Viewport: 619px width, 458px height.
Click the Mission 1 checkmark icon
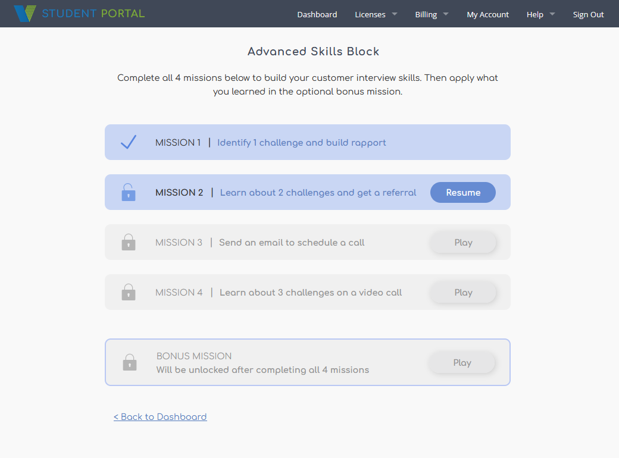129,142
